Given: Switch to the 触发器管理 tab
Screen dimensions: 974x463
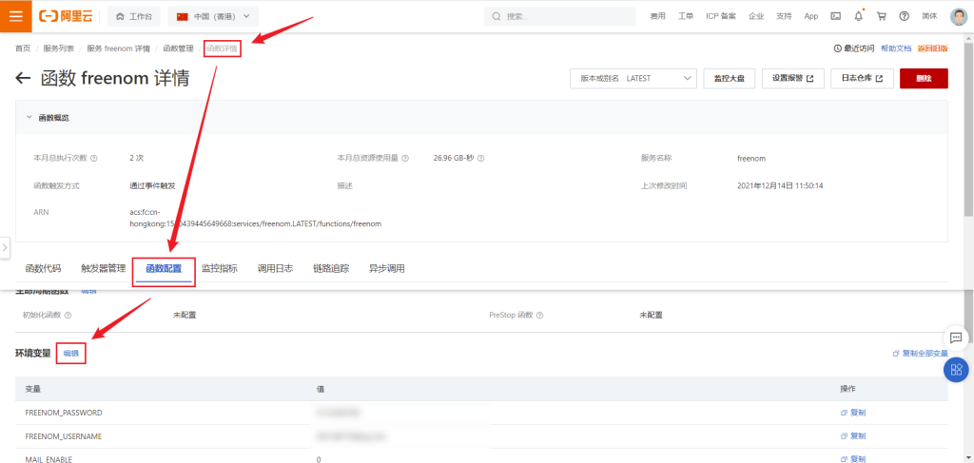Looking at the screenshot, I should click(103, 269).
